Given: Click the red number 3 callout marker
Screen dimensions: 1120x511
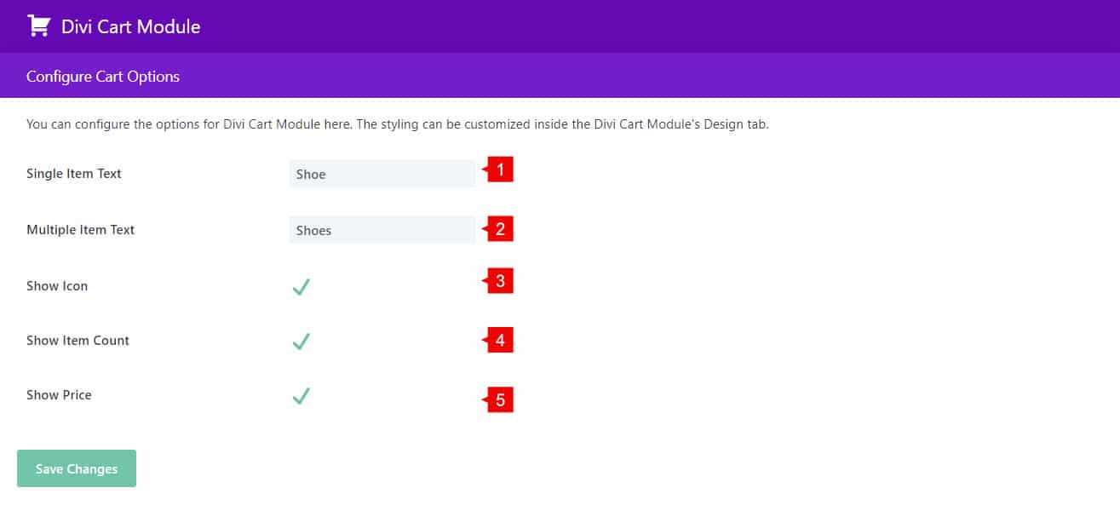Looking at the screenshot, I should point(500,281).
